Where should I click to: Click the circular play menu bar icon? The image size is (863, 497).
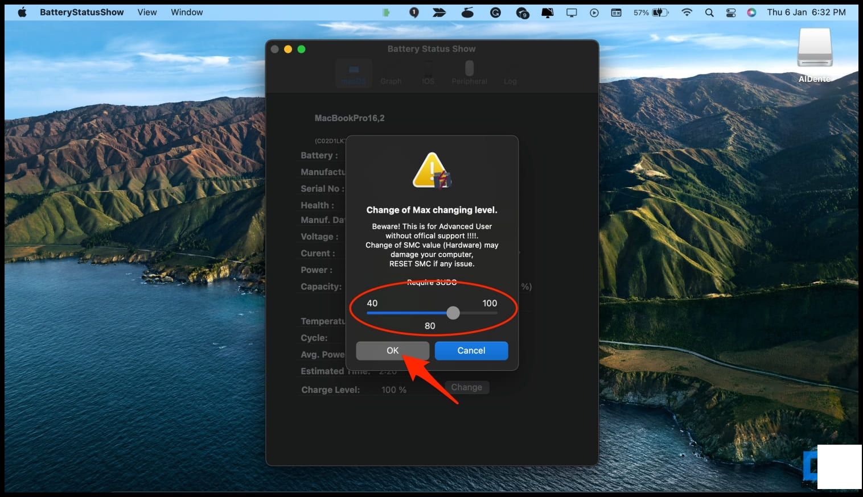tap(594, 13)
